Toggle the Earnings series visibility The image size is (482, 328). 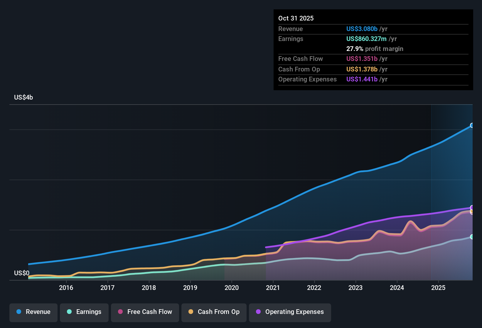tap(84, 312)
